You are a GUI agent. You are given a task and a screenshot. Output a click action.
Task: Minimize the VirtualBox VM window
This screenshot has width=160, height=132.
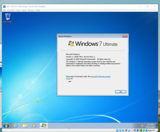pos(141,6)
